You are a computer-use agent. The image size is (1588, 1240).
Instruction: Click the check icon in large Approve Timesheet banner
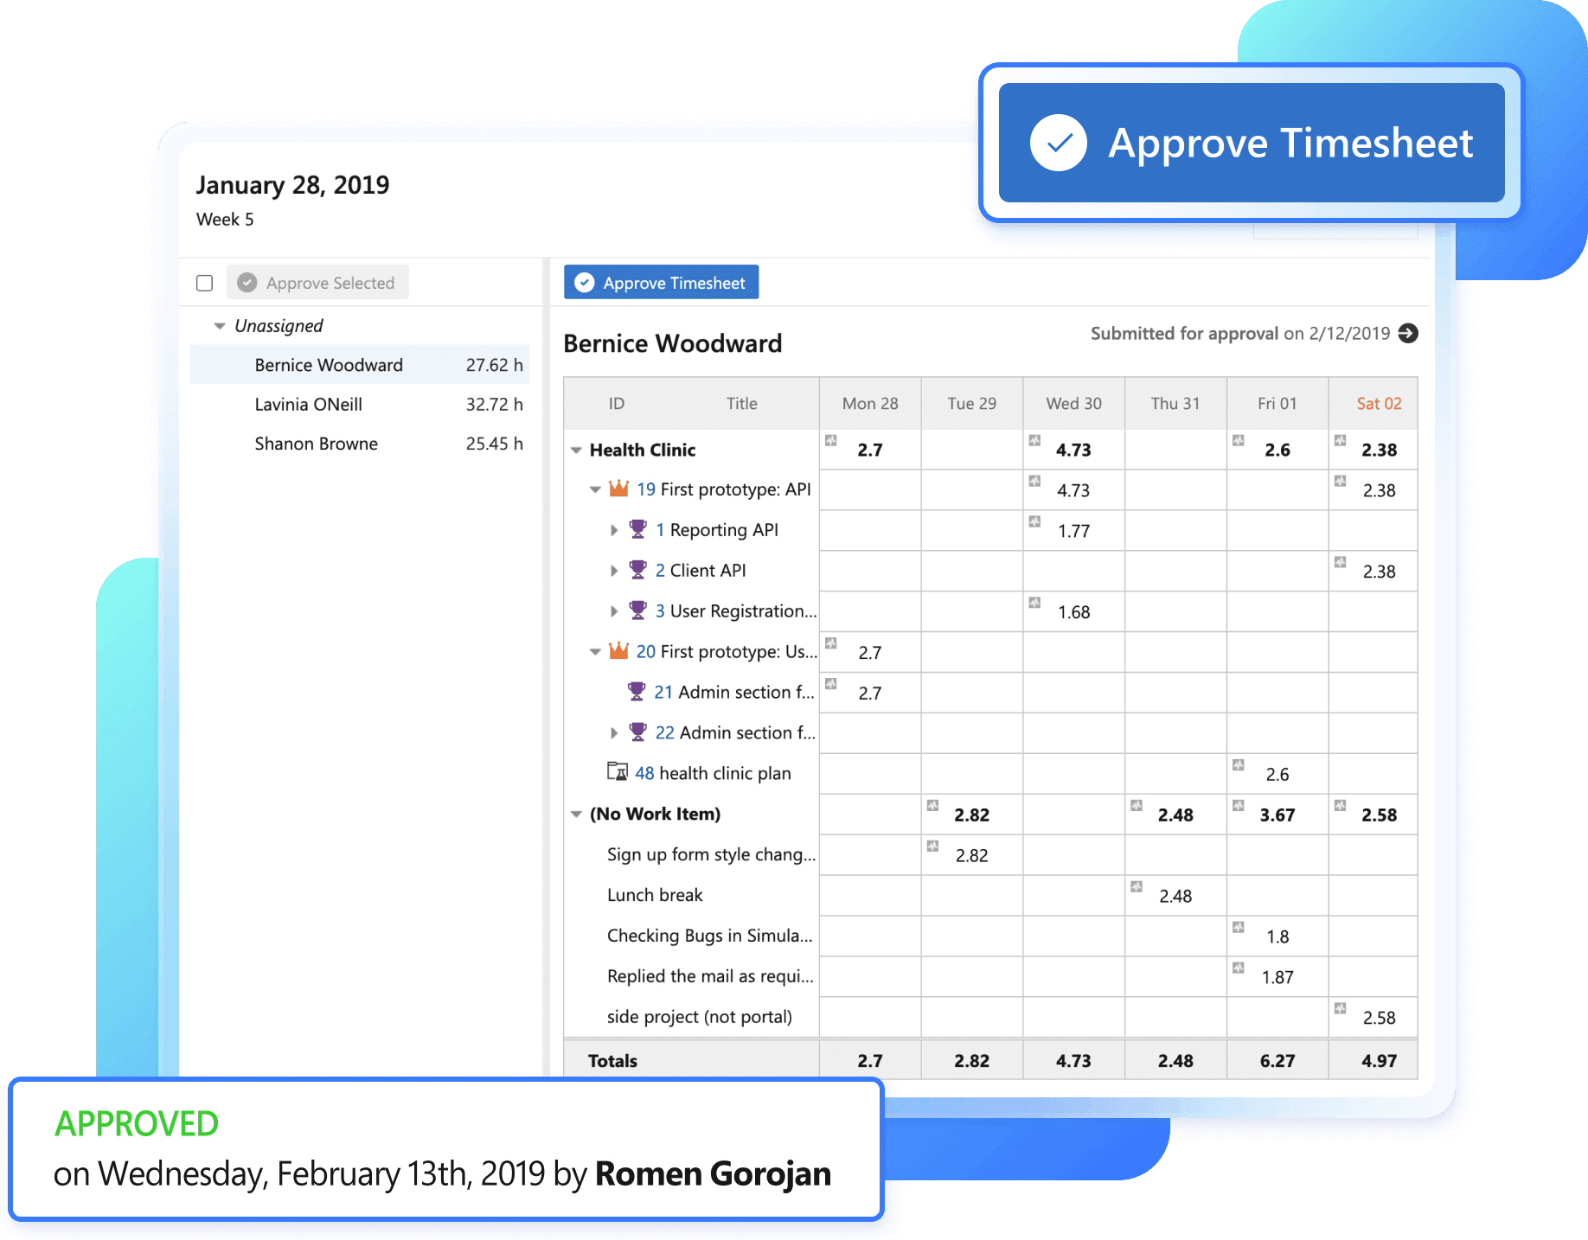tap(1058, 143)
